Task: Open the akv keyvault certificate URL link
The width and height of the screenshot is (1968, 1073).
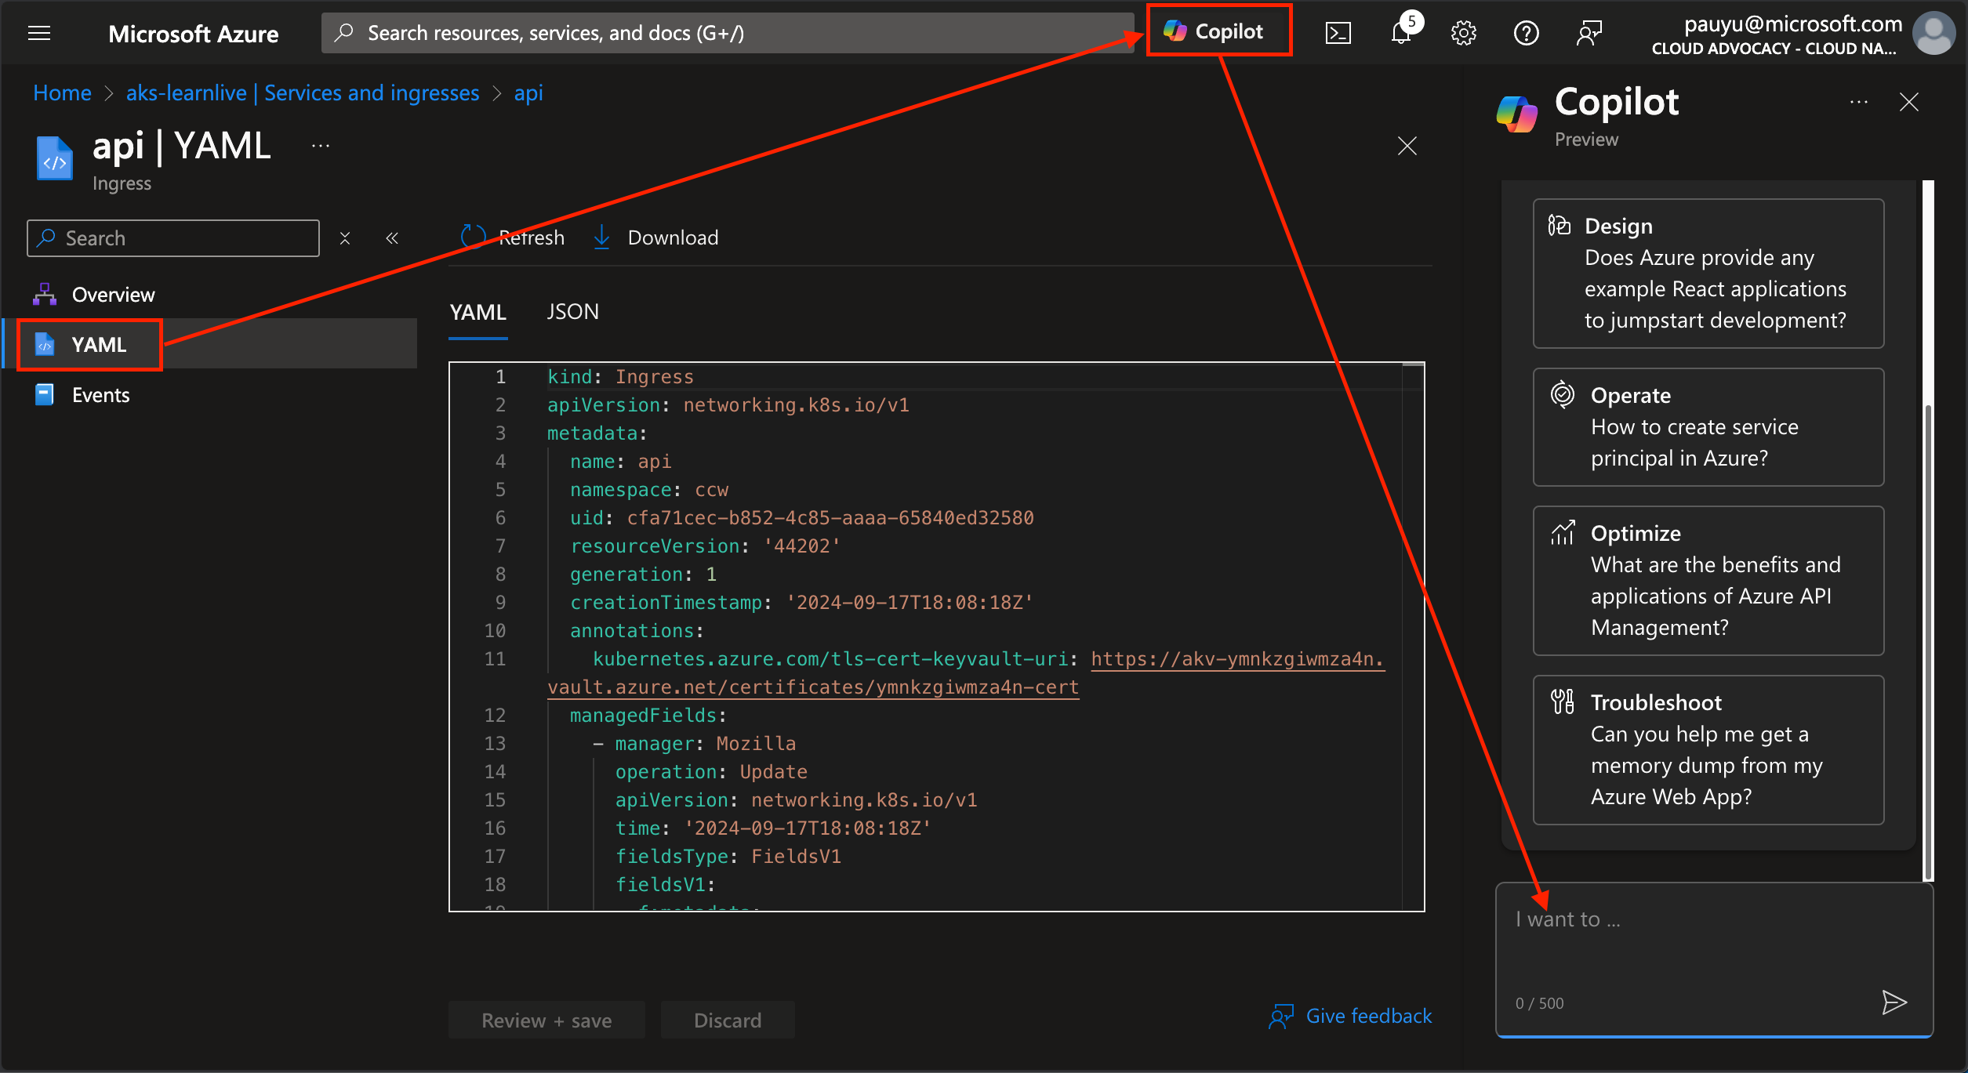Action: coord(966,673)
